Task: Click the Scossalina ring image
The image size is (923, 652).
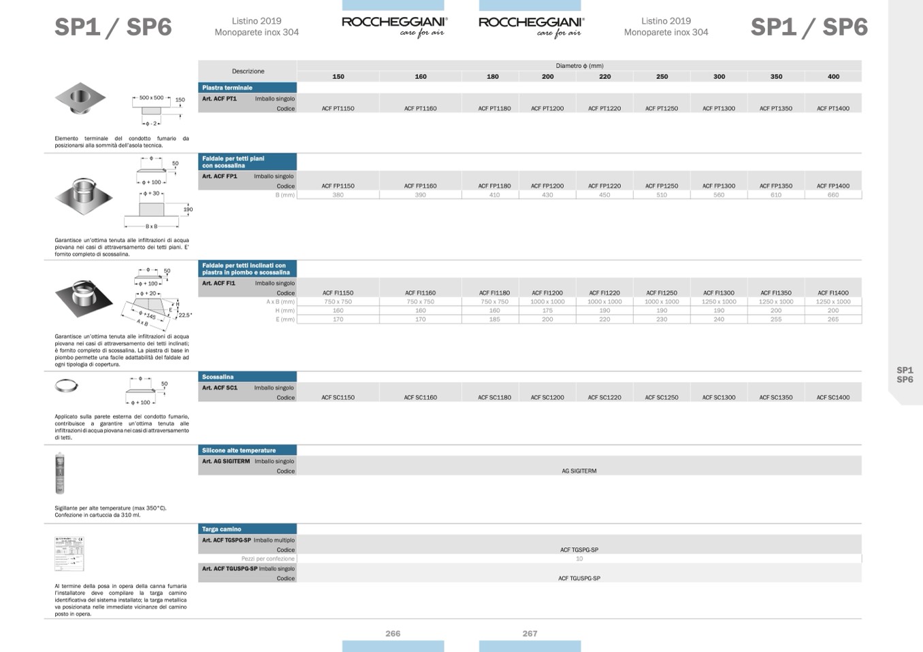Action: (66, 385)
